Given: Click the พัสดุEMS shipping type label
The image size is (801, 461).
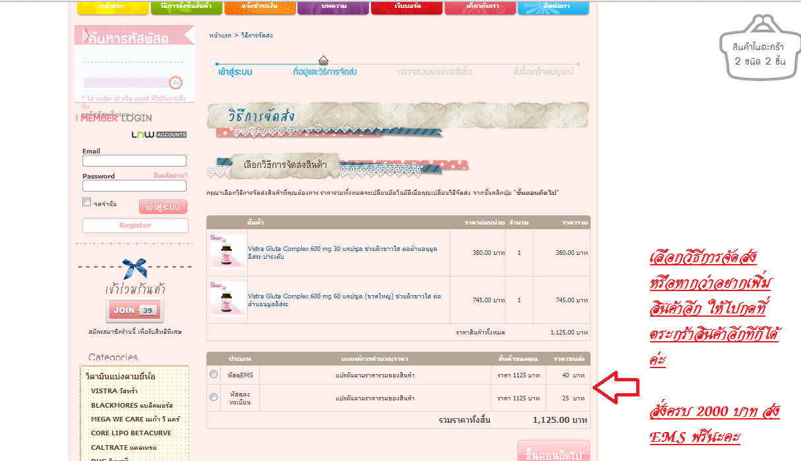Looking at the screenshot, I should (240, 375).
